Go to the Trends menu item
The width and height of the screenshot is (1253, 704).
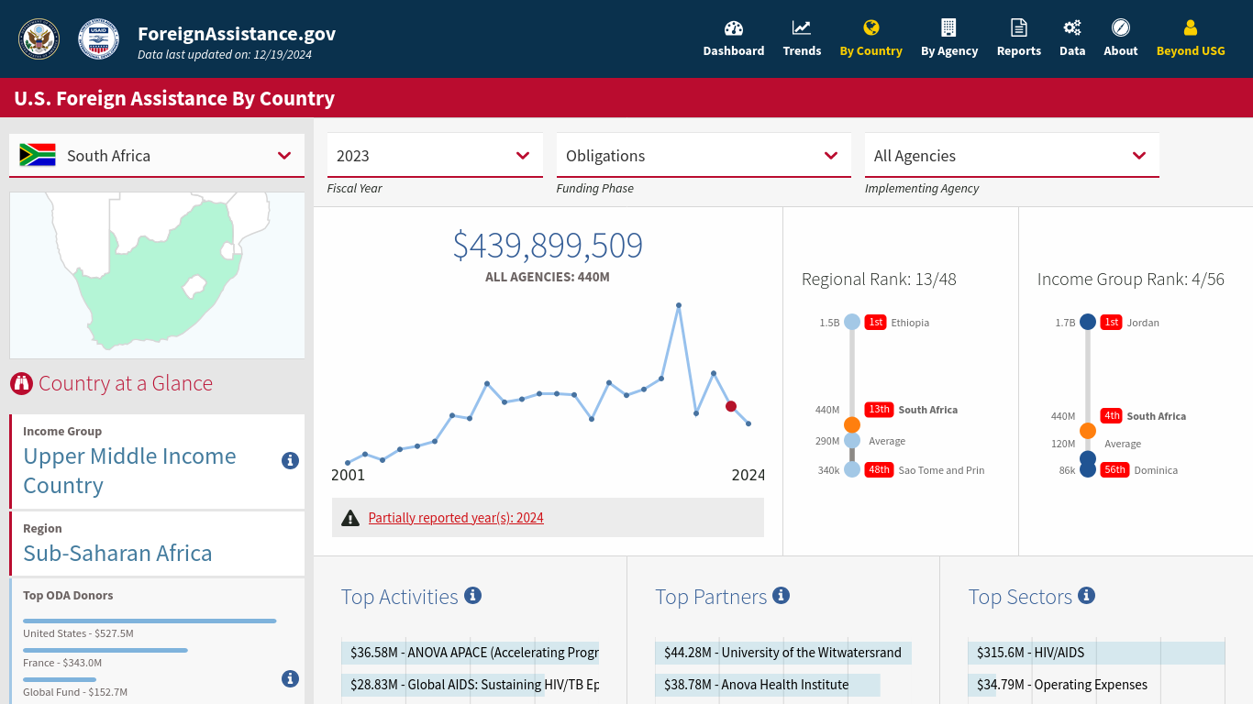click(x=802, y=38)
